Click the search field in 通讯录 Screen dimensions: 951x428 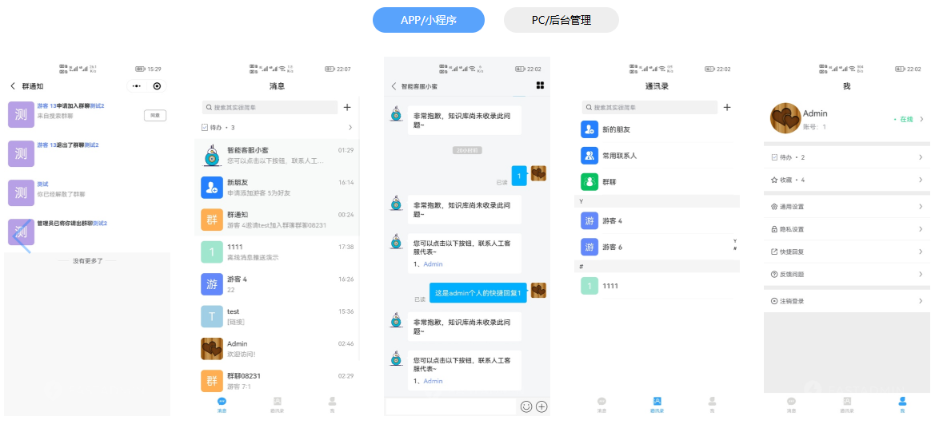648,107
